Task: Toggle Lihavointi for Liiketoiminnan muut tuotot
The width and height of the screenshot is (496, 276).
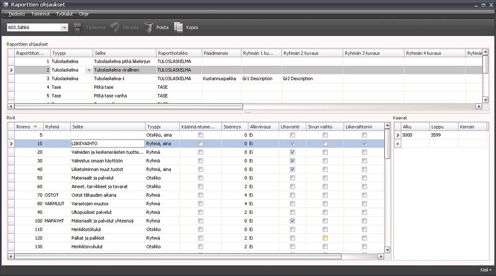Action: click(292, 169)
